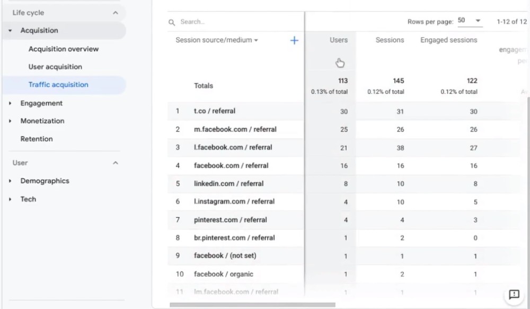Click the plus icon to add a dimension

point(294,40)
